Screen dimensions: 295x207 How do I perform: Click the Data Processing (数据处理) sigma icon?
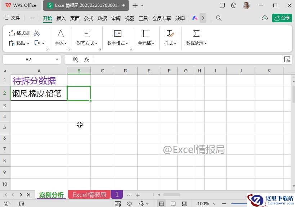coord(196,33)
